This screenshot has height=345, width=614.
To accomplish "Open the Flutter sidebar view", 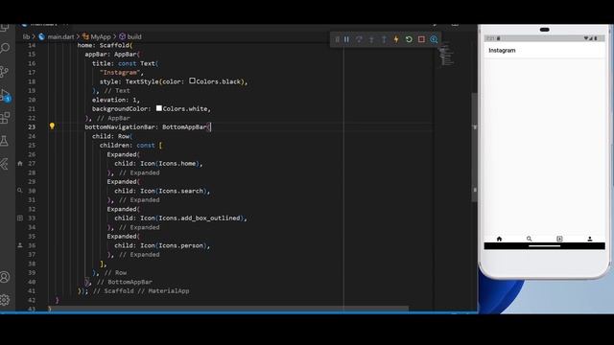I will coord(5,164).
